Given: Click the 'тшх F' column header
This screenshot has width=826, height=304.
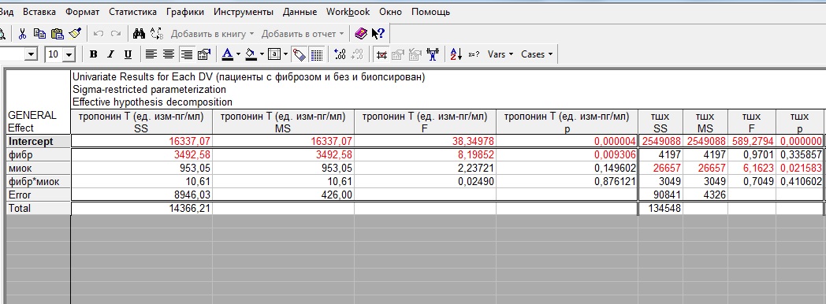Looking at the screenshot, I should (x=752, y=122).
